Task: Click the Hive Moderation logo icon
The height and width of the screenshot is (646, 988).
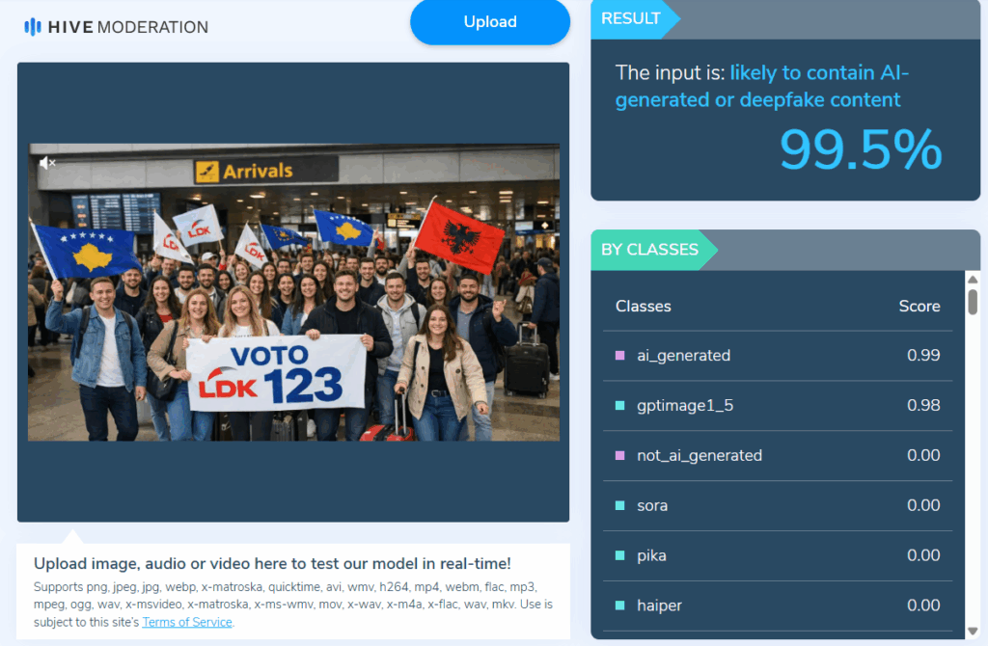Action: (x=32, y=27)
